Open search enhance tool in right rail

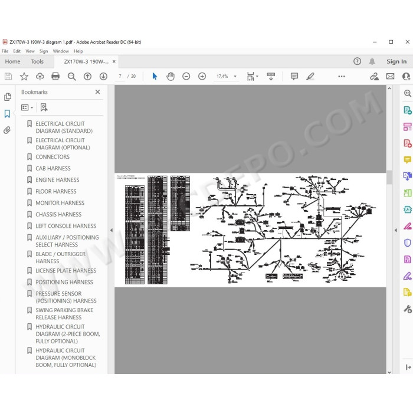(x=408, y=93)
